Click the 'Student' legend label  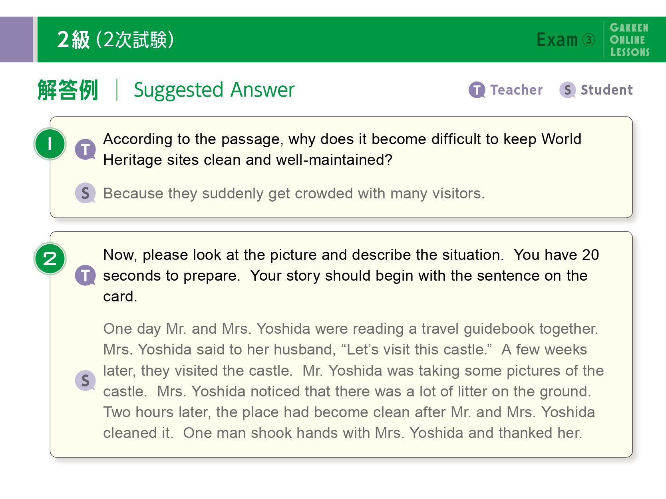click(606, 90)
